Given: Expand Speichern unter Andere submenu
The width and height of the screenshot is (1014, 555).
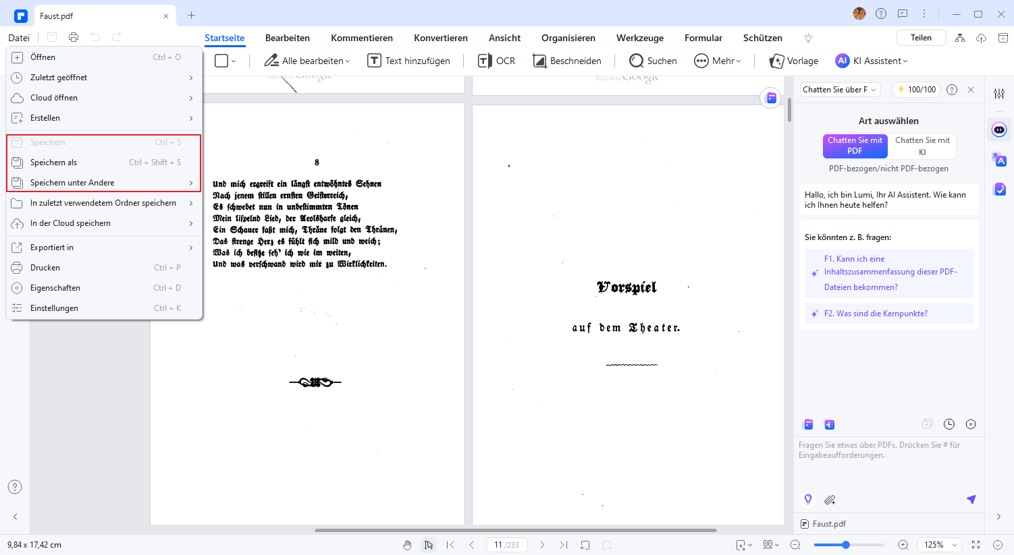Looking at the screenshot, I should click(x=104, y=183).
